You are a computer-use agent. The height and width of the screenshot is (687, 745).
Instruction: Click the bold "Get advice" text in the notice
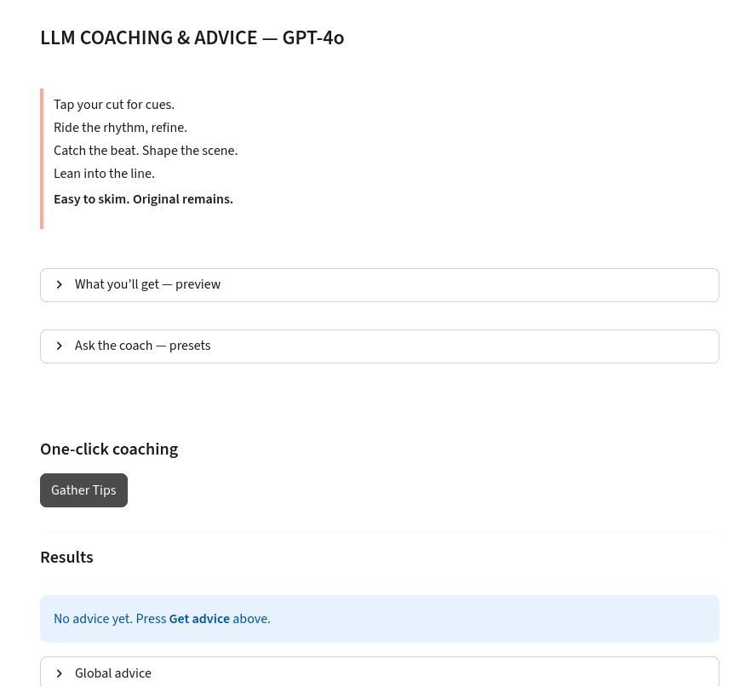(x=199, y=619)
